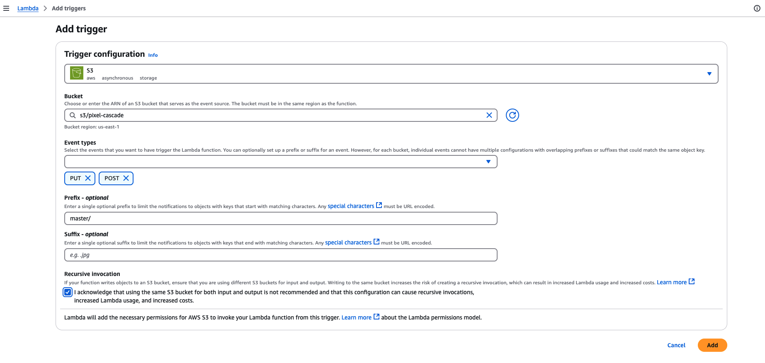Image resolution: width=765 pixels, height=363 pixels.
Task: Click 'Bucket region: us-east-1' text
Action: (x=92, y=127)
